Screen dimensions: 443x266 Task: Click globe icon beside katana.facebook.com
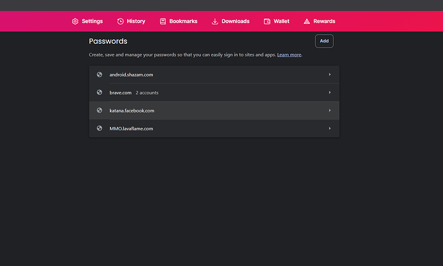coord(100,111)
